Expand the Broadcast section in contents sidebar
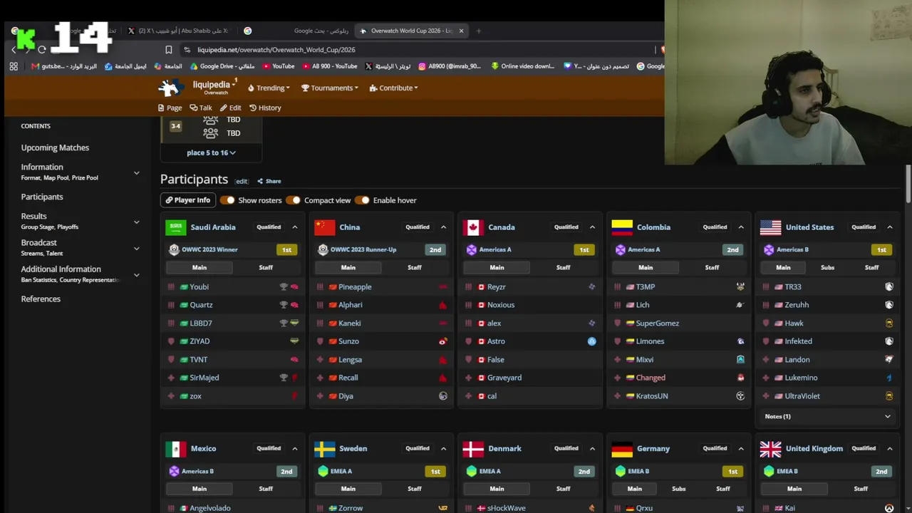The width and height of the screenshot is (912, 513). [x=136, y=248]
